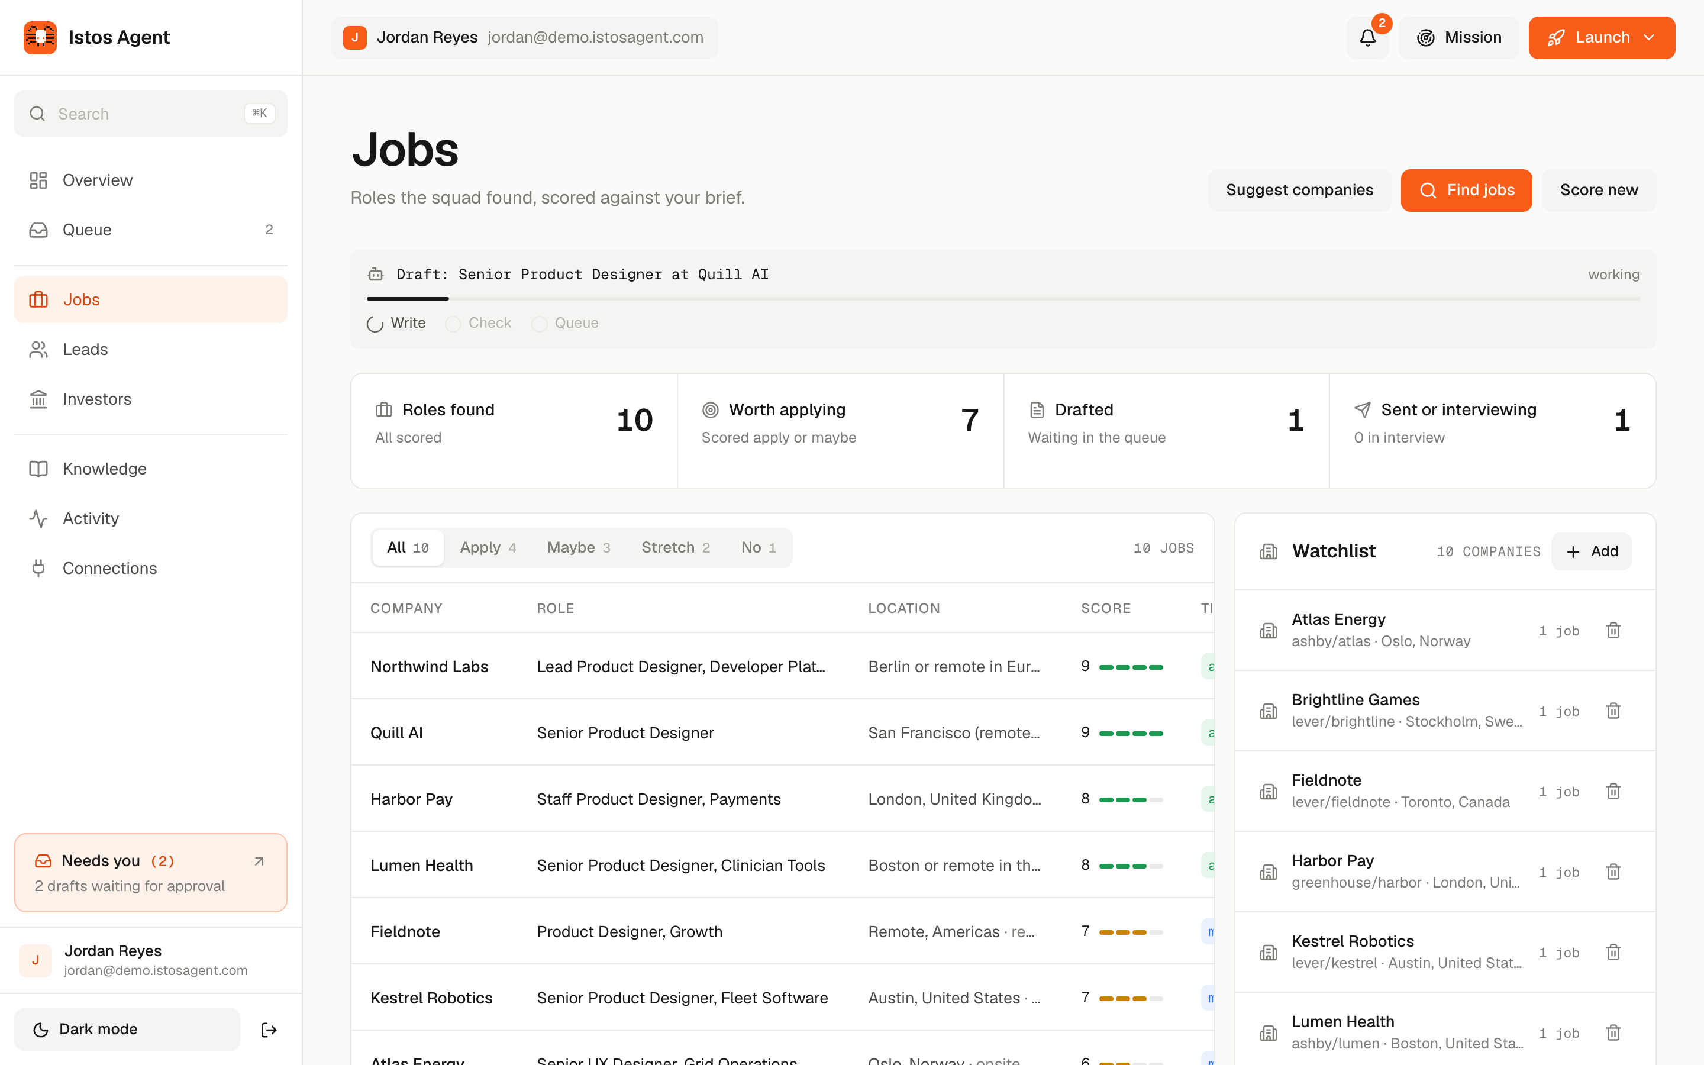Viewport: 1704px width, 1065px height.
Task: Add a company to Watchlist
Action: pos(1590,551)
